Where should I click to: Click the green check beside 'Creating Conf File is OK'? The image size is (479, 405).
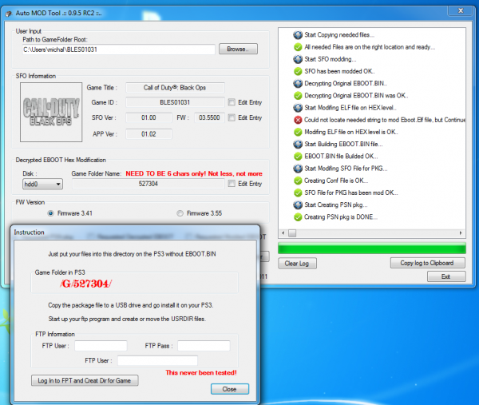[298, 181]
